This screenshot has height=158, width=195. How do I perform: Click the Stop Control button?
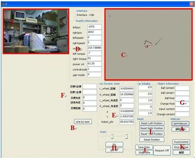pyautogui.click(x=181, y=147)
